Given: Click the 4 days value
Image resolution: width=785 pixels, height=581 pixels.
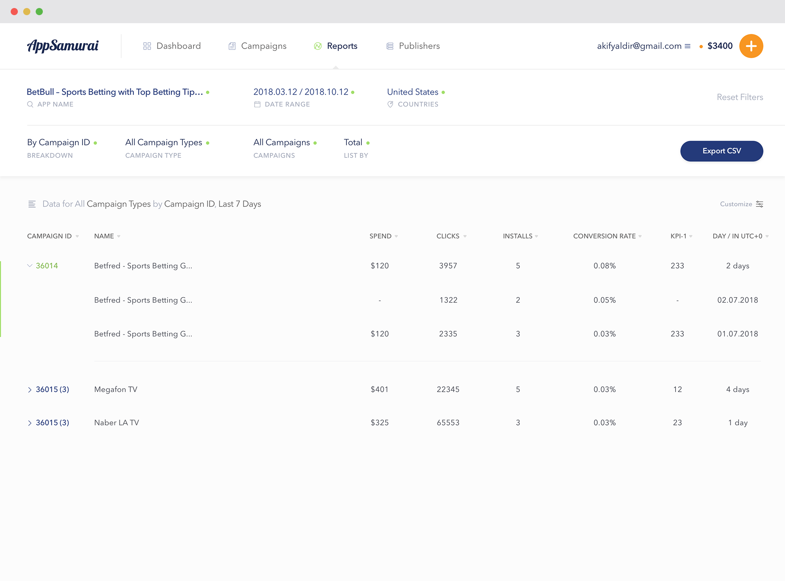Looking at the screenshot, I should point(738,389).
